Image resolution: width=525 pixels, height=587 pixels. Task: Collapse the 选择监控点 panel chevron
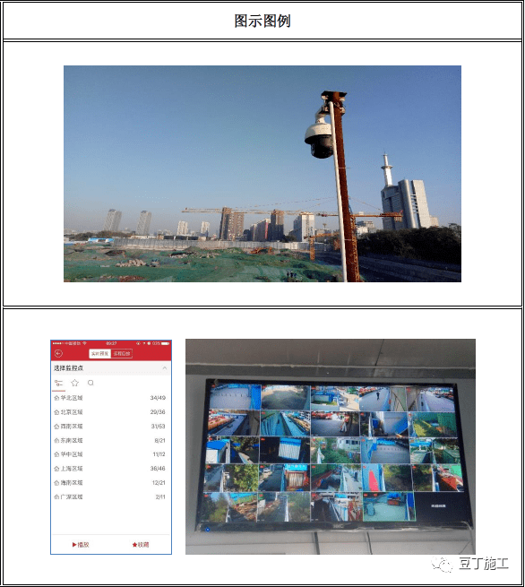[165, 368]
